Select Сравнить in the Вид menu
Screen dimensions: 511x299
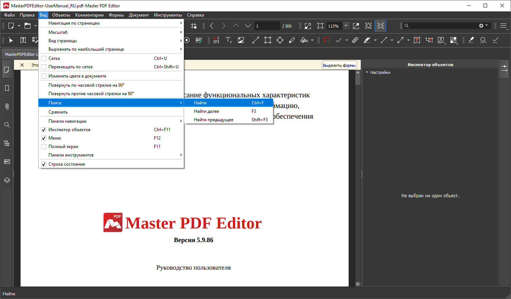(x=58, y=112)
